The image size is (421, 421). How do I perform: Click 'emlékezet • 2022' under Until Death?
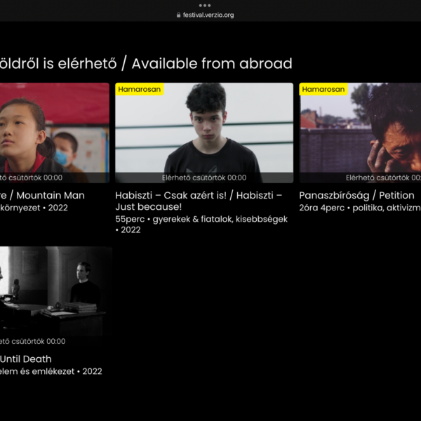(51, 371)
